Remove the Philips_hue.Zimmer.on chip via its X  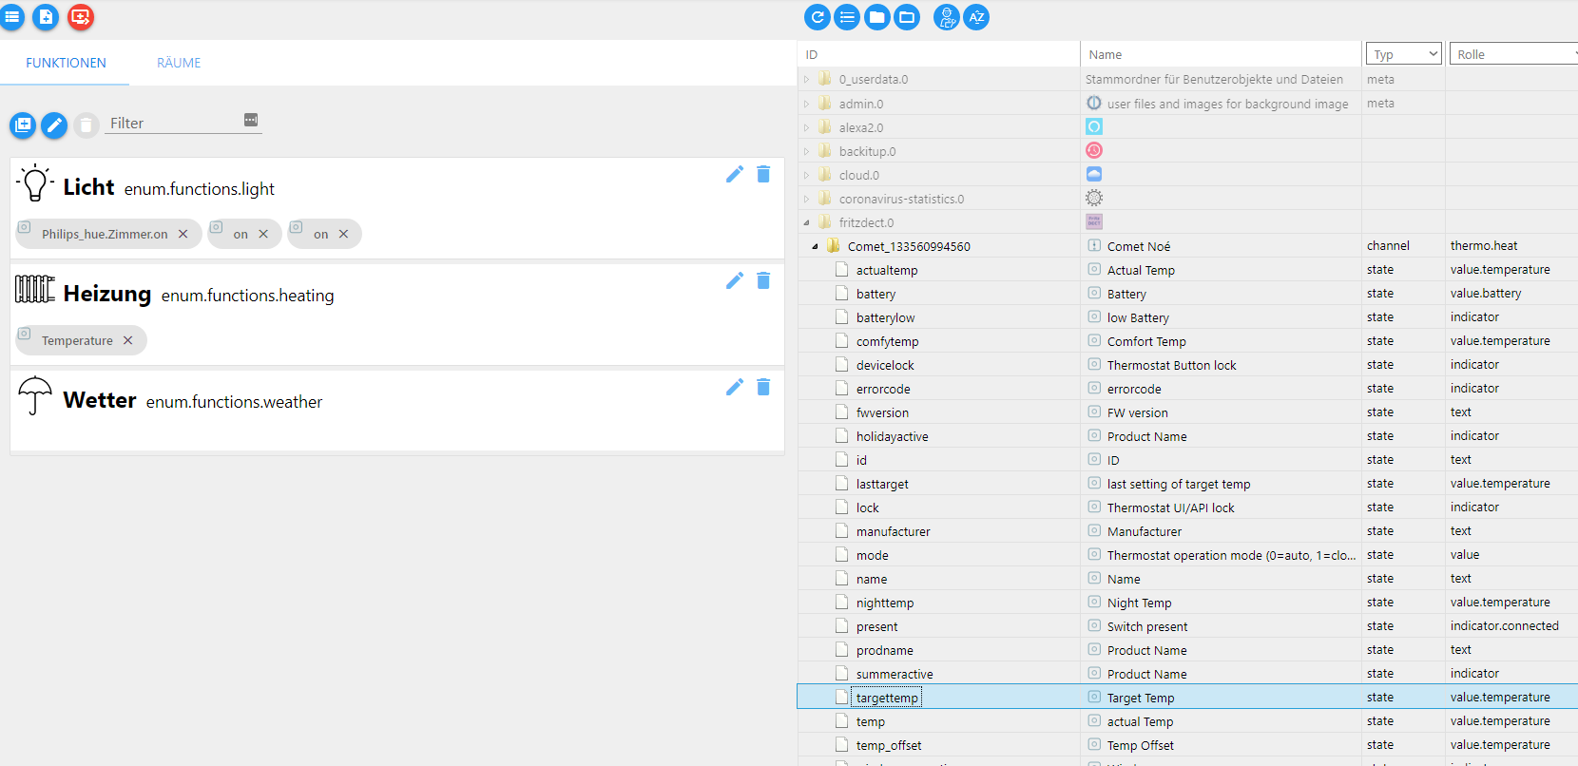pyautogui.click(x=183, y=234)
